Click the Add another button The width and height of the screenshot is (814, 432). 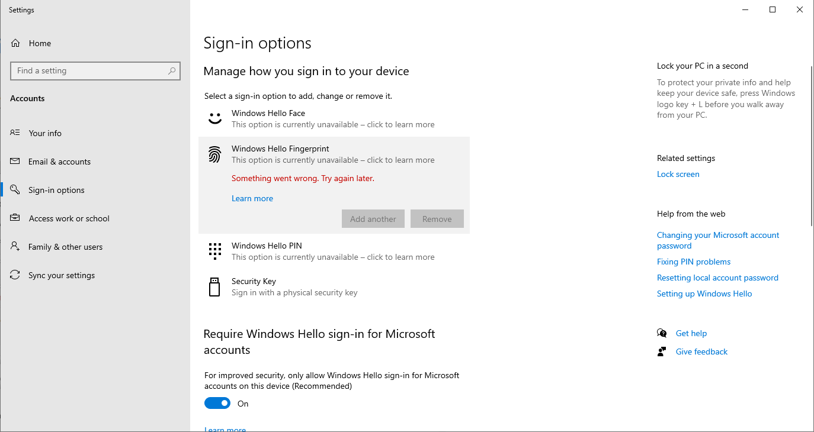point(373,219)
